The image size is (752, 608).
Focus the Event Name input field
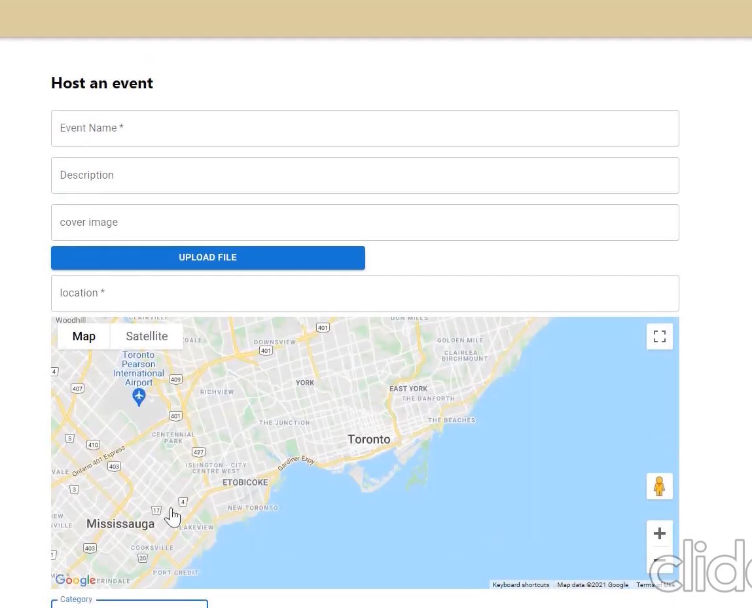tap(365, 128)
